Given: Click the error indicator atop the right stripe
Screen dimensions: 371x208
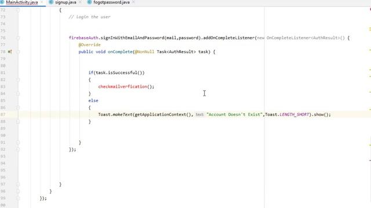Looking at the screenshot, I should (370, 9).
